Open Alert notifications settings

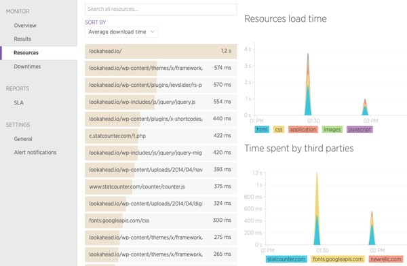click(35, 153)
